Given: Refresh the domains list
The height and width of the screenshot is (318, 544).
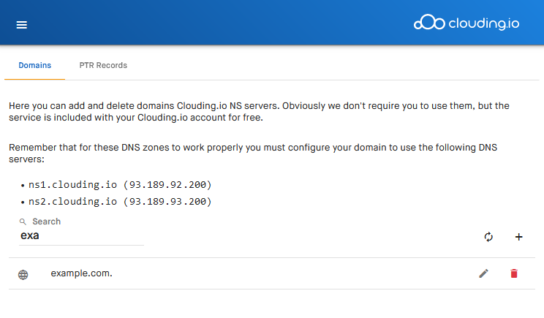Looking at the screenshot, I should click(488, 237).
